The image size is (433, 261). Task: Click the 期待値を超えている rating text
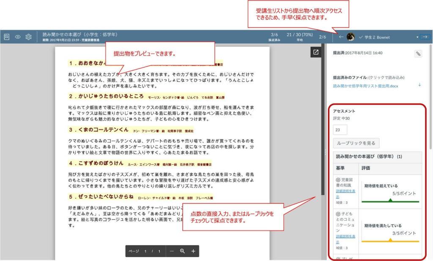coord(381,186)
